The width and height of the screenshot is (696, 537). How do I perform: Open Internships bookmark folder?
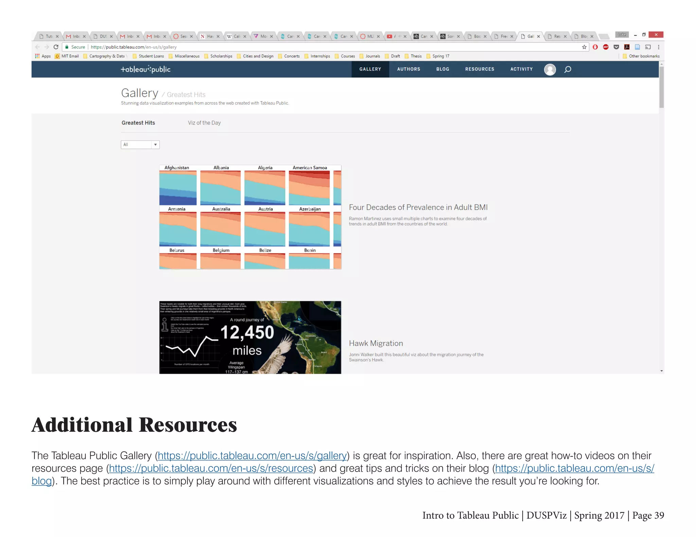coord(317,56)
